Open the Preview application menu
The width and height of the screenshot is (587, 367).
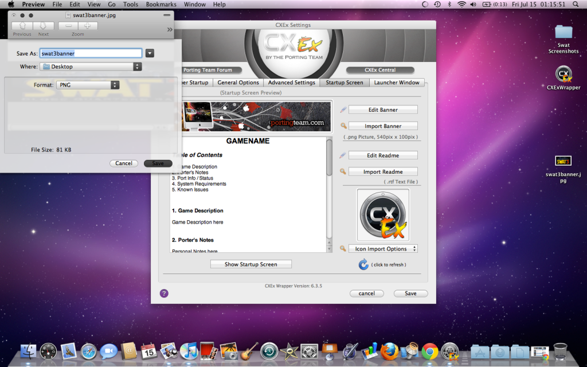pyautogui.click(x=33, y=5)
